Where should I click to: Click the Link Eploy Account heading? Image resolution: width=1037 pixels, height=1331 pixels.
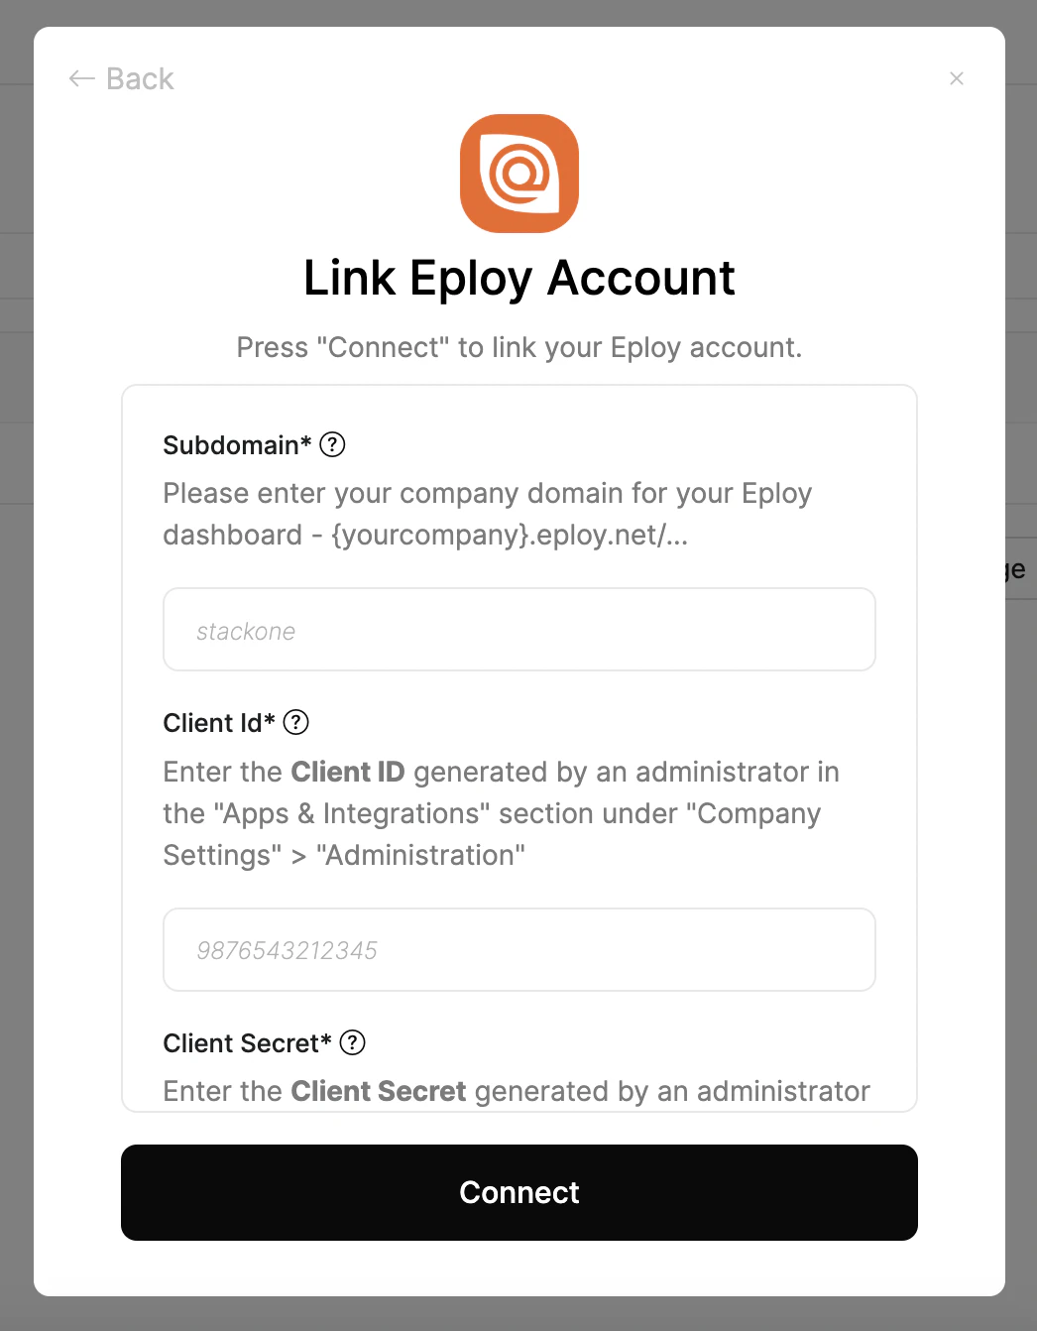(x=518, y=278)
